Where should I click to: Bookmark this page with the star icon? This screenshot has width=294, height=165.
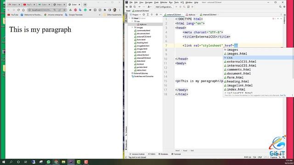[x=64, y=10]
